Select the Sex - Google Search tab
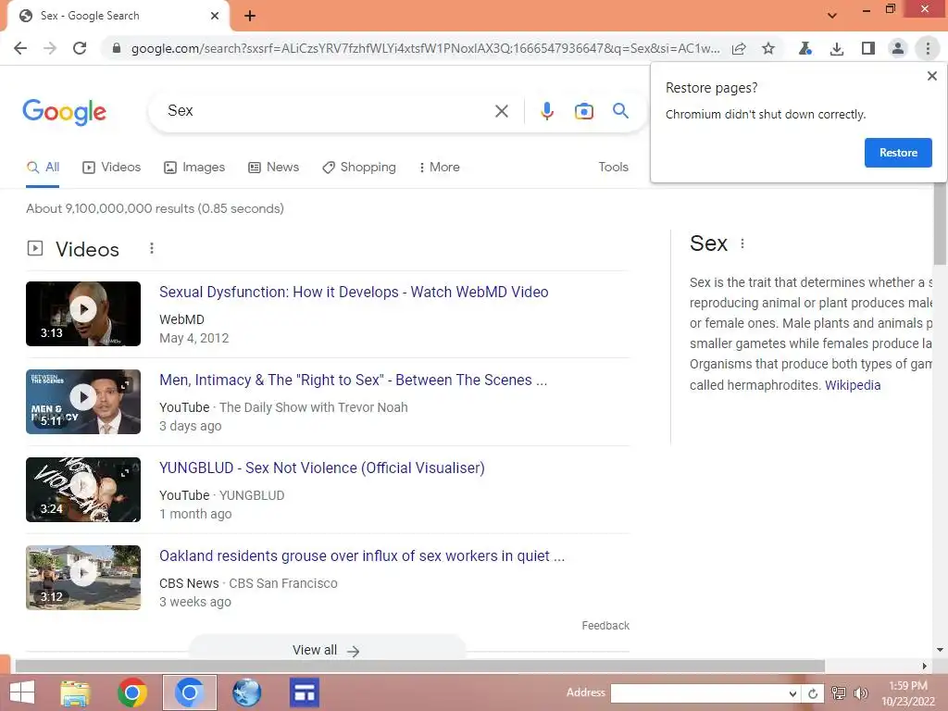This screenshot has width=948, height=711. click(x=118, y=16)
